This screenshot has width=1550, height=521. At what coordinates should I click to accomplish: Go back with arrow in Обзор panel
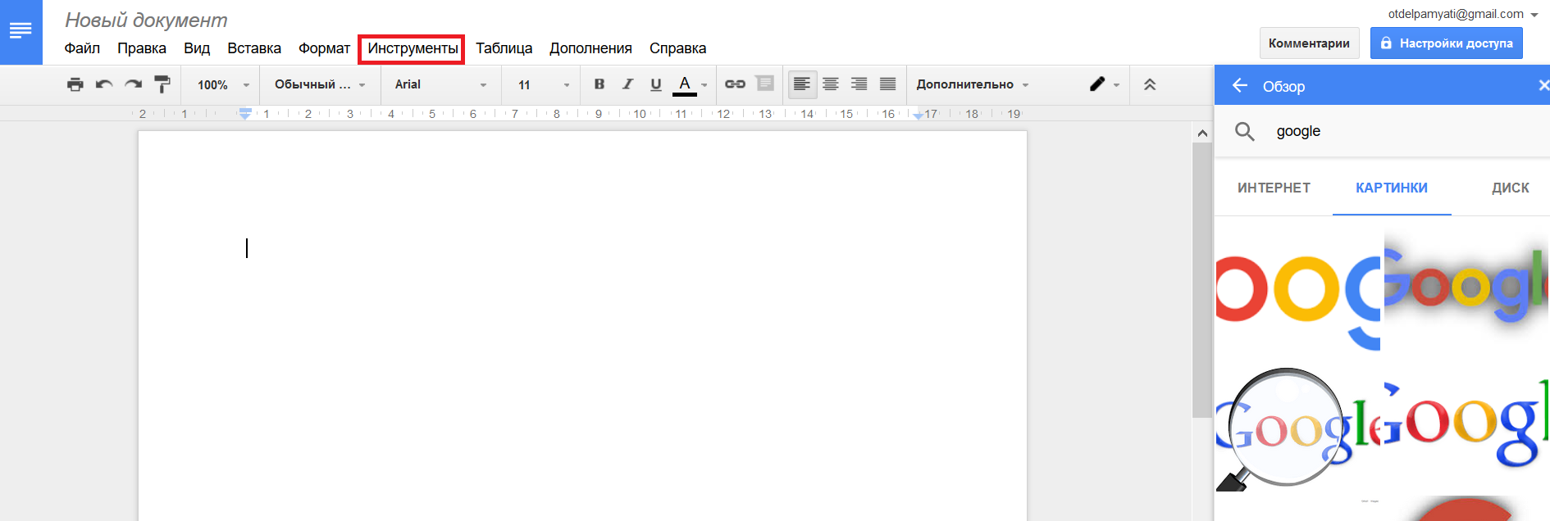(x=1240, y=85)
